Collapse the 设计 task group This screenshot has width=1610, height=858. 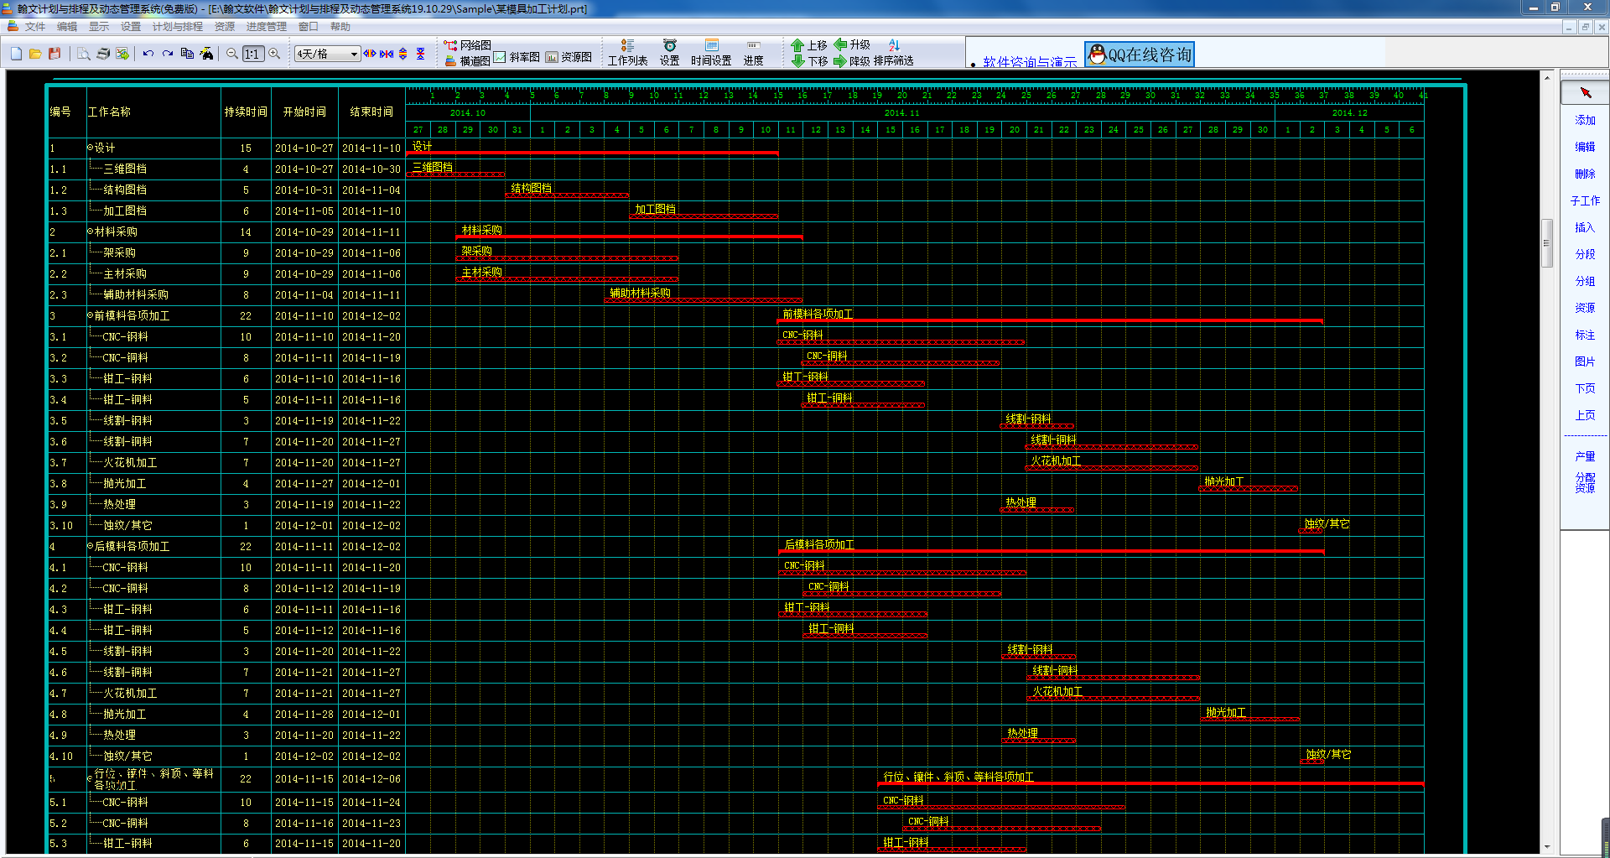click(x=91, y=148)
